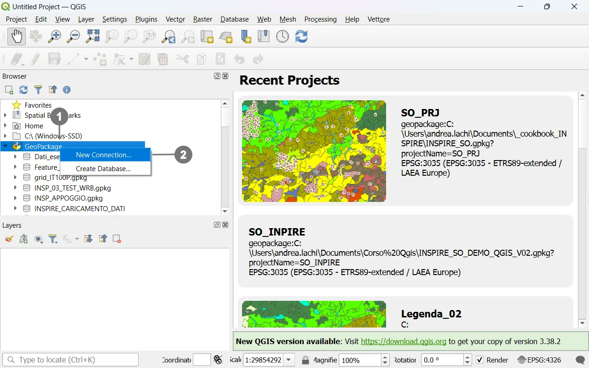This screenshot has height=368, width=589.
Task: Open manage map themes eye icon
Action: [x=38, y=239]
